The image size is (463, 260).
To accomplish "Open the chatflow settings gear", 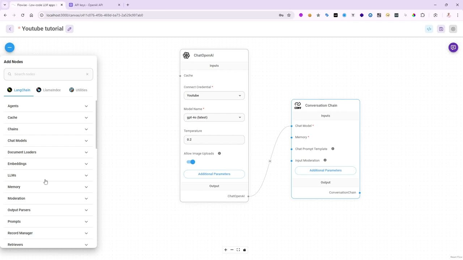I will click(x=453, y=29).
